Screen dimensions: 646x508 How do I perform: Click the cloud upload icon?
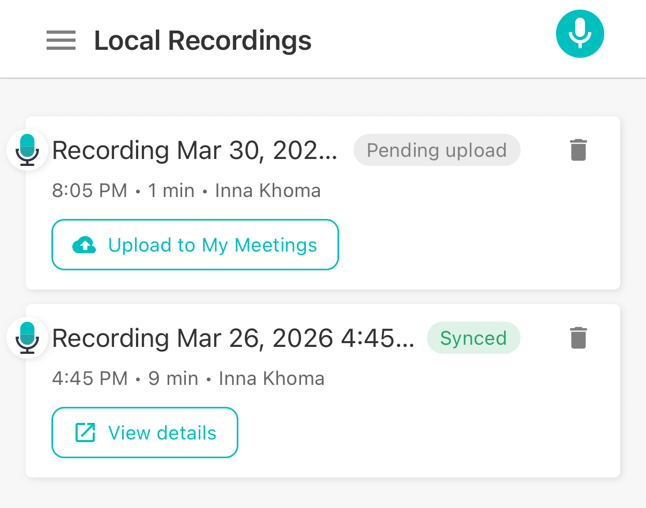point(84,245)
